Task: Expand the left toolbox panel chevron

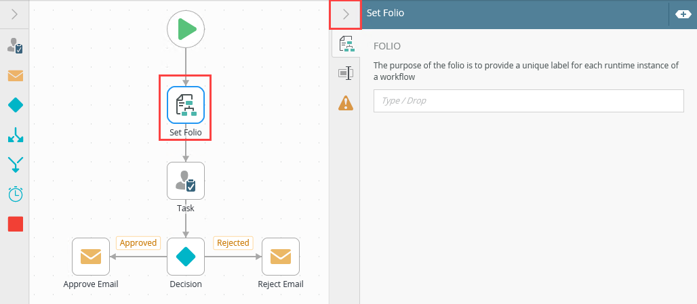Action: (x=14, y=14)
